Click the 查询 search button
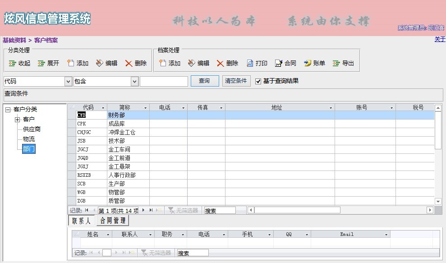The height and width of the screenshot is (263, 446). tap(205, 81)
